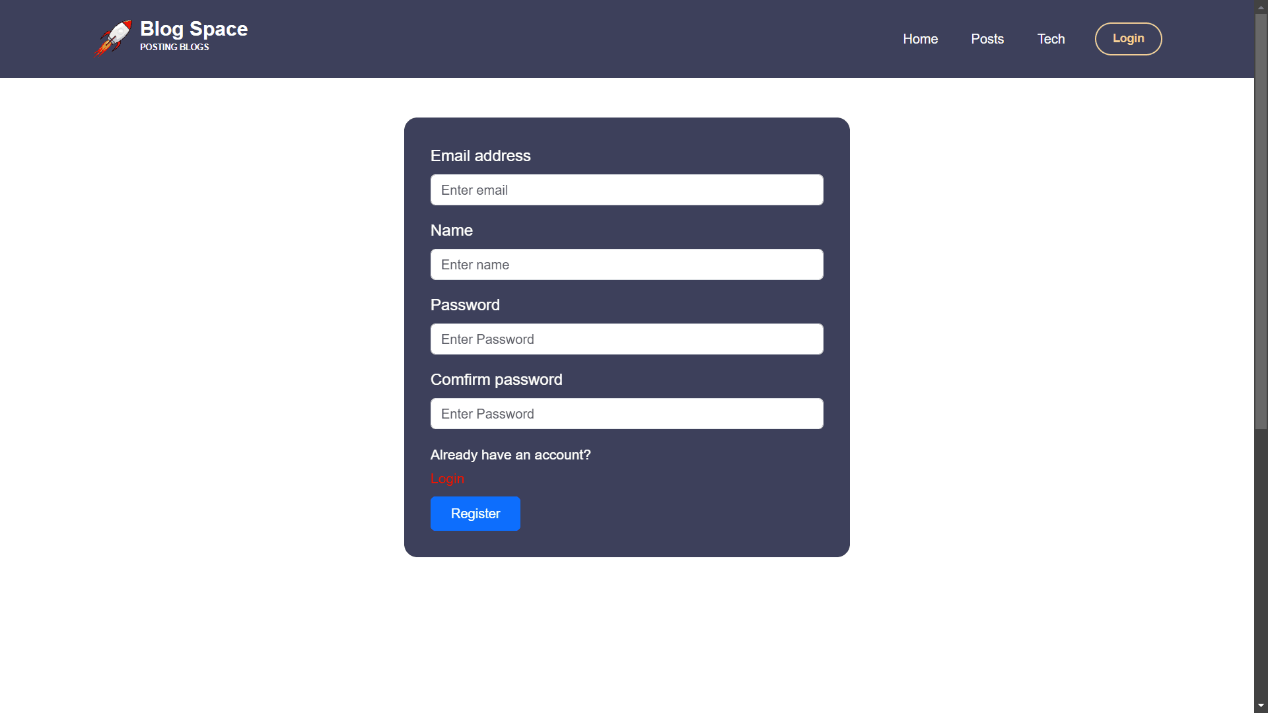Viewport: 1268px width, 713px height.
Task: Select the Email address input field
Action: (626, 189)
